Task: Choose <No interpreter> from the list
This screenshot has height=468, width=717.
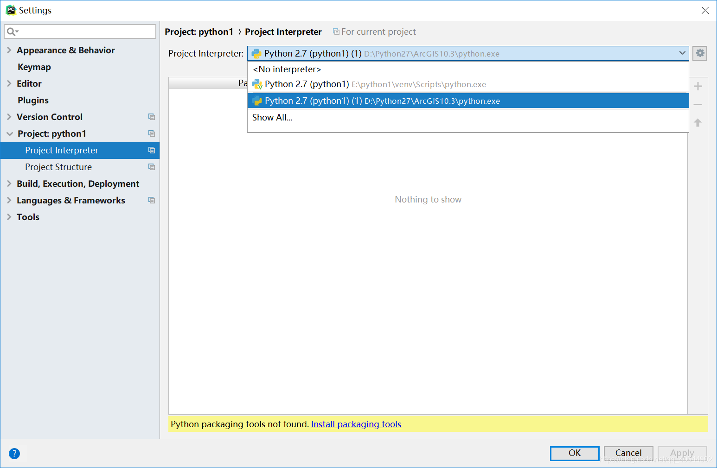Action: pos(468,69)
